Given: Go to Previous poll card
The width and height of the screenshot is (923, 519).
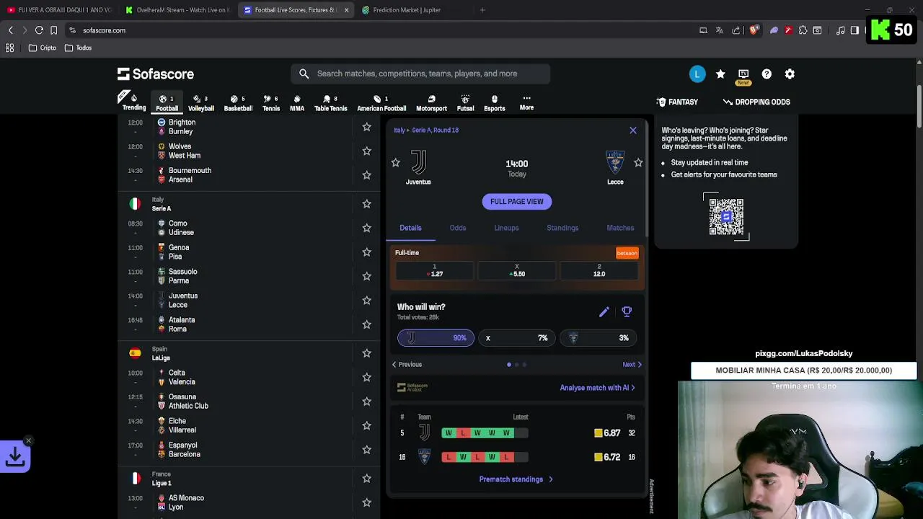Looking at the screenshot, I should (407, 365).
